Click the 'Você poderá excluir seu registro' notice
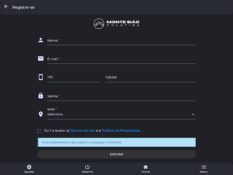 point(116,142)
